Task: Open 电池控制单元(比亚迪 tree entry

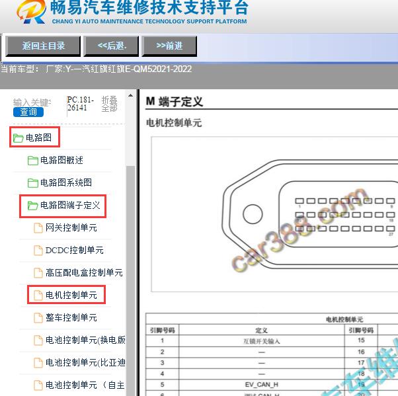Action: pyautogui.click(x=85, y=362)
